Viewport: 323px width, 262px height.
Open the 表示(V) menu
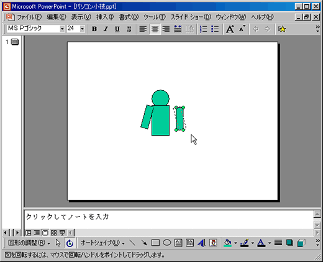coord(81,17)
